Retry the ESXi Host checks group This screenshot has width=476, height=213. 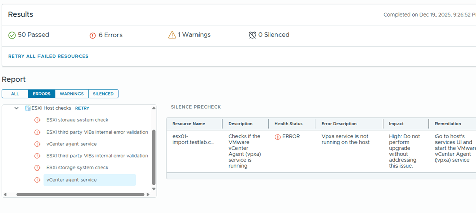tap(82, 108)
